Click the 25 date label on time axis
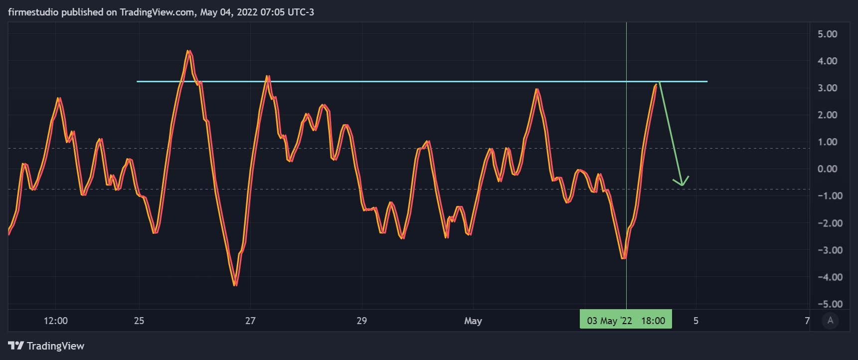Viewport: 858px width, 360px height. click(139, 321)
